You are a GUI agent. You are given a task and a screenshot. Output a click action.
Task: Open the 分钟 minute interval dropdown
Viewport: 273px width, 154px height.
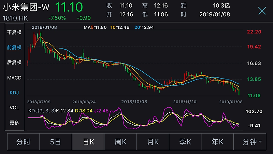pos(250,142)
